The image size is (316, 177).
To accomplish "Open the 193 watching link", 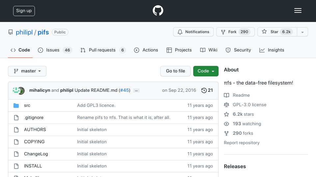I will click(x=247, y=124).
